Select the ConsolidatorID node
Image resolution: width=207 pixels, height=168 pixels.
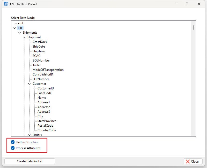click(43, 74)
